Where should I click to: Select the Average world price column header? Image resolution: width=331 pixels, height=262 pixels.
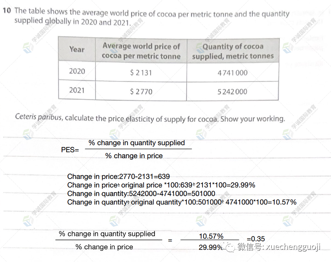[x=141, y=51]
